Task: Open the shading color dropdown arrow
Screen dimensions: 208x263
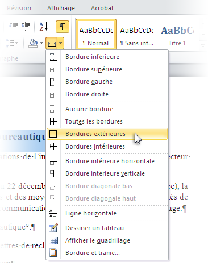Action: pos(41,43)
